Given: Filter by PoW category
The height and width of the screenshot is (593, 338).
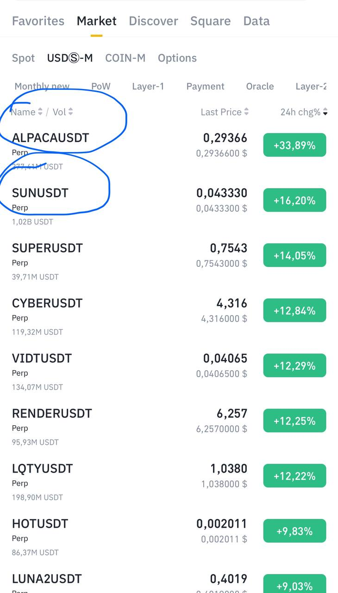Looking at the screenshot, I should tap(101, 86).
